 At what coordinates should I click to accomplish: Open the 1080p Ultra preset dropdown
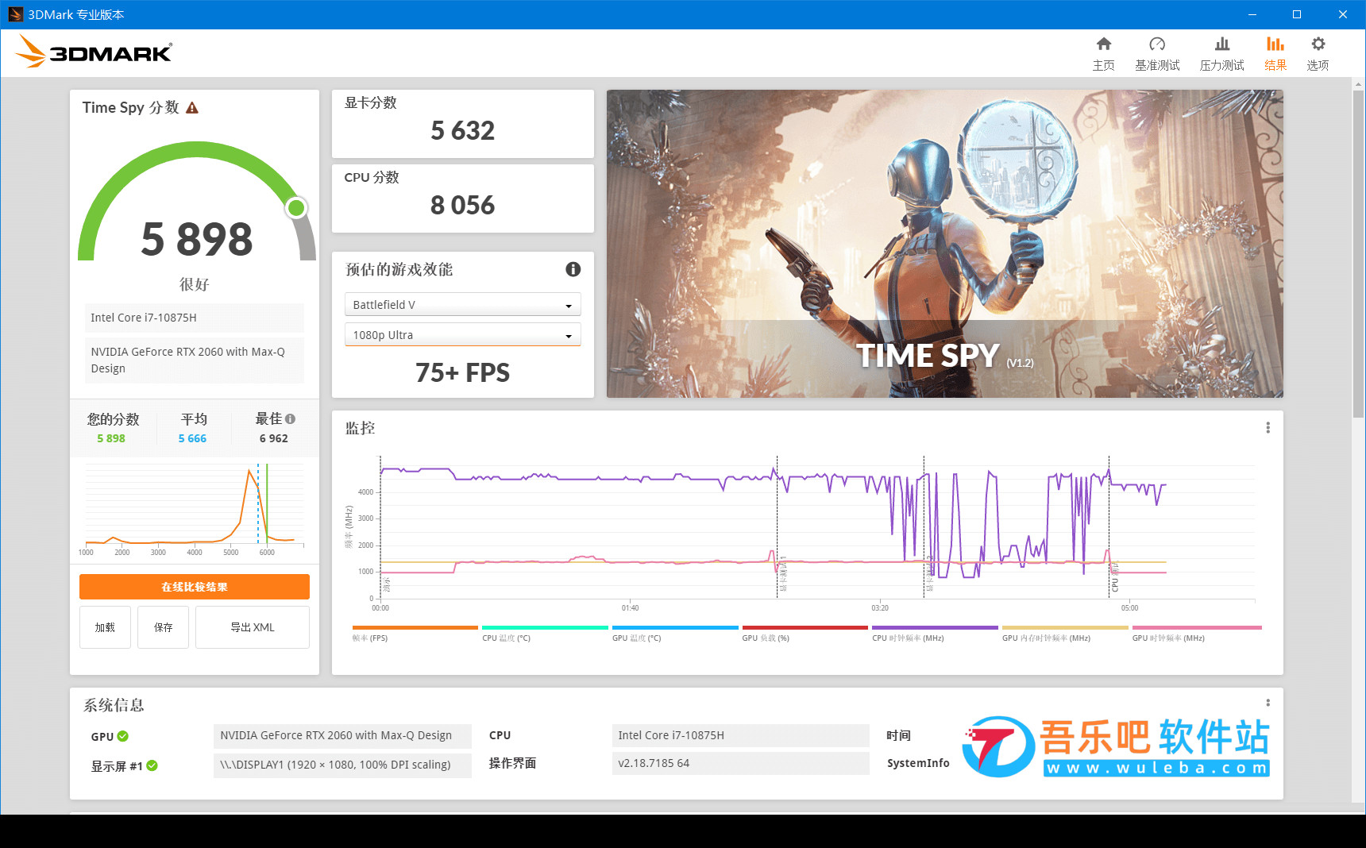tap(462, 335)
